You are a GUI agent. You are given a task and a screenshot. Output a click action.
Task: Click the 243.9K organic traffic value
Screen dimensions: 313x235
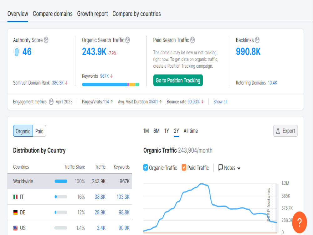pos(94,52)
